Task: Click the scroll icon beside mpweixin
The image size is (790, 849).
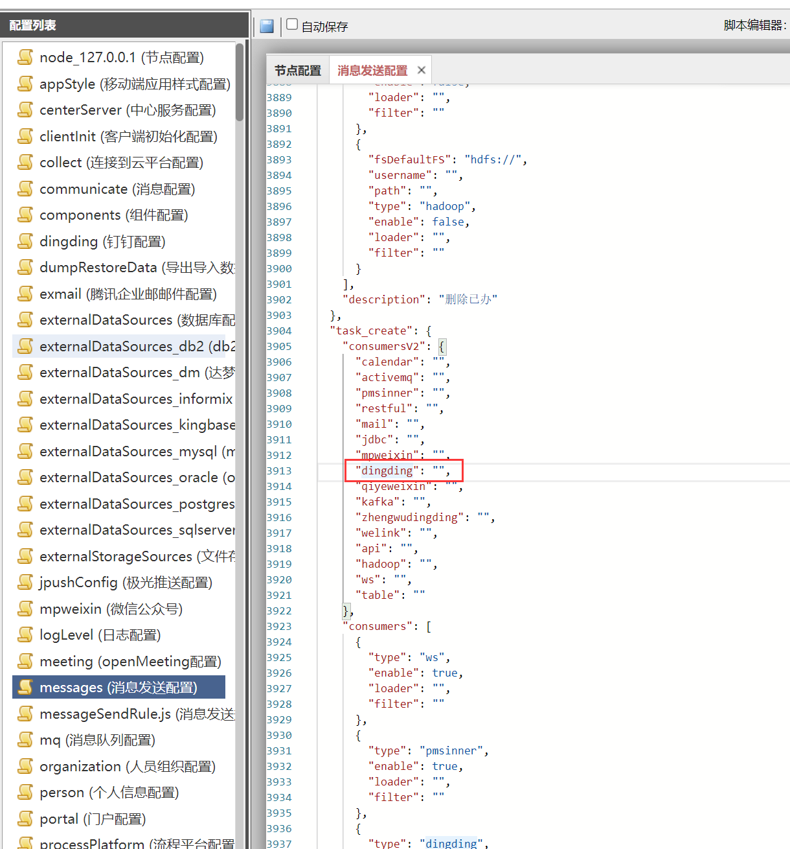Action: [x=25, y=609]
